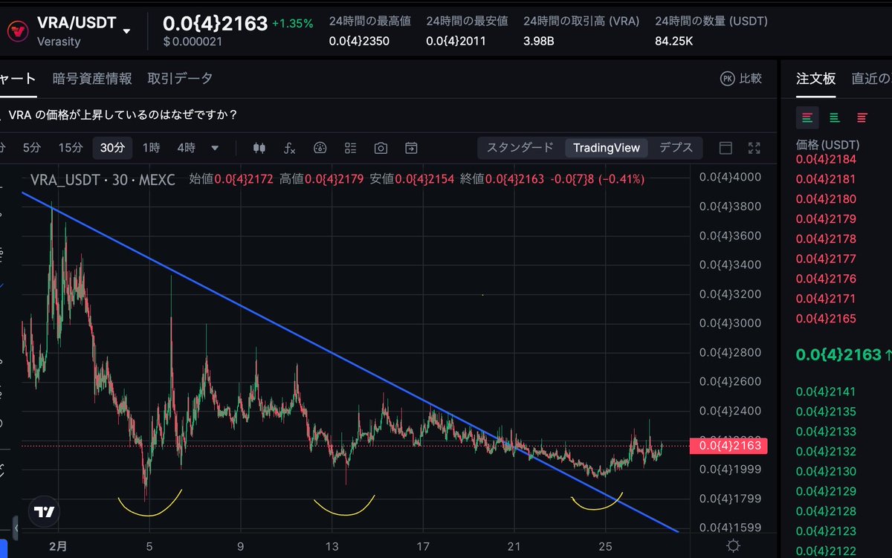
Task: Select the candlestick chart type icon
Action: [259, 148]
